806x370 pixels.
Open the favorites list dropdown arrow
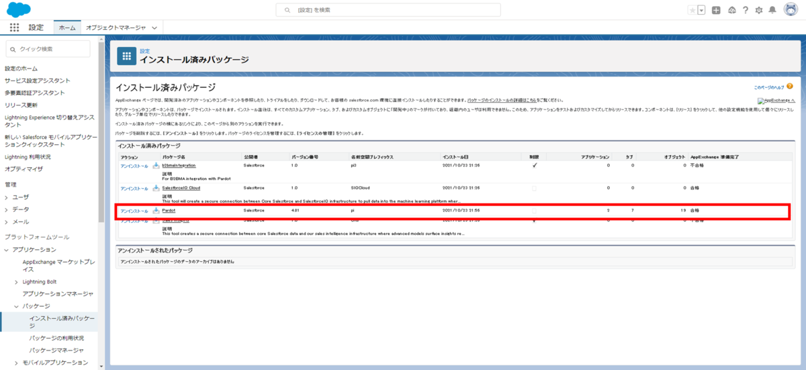(701, 10)
